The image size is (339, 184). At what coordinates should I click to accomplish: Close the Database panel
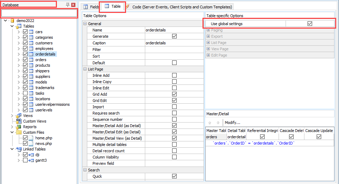73,5
